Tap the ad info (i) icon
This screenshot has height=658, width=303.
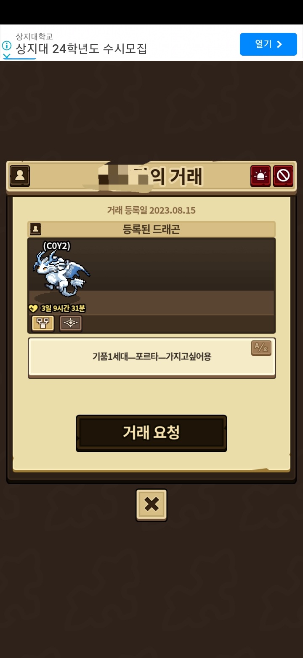(7, 46)
